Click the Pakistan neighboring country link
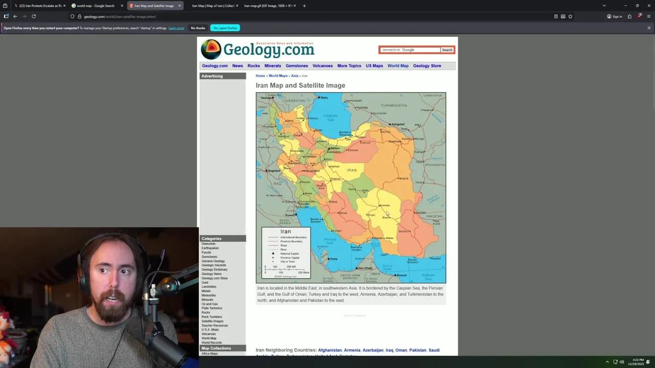This screenshot has width=655, height=368. tap(418, 350)
